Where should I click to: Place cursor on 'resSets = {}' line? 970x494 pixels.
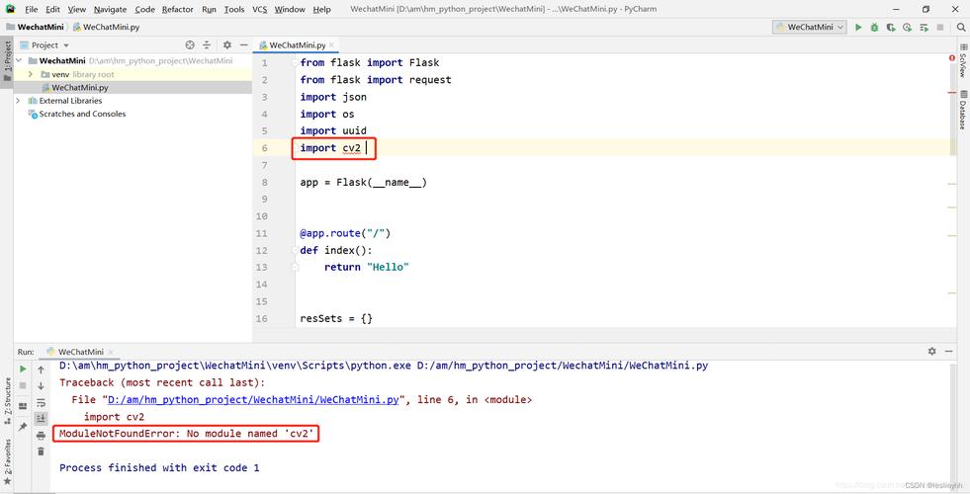click(336, 318)
